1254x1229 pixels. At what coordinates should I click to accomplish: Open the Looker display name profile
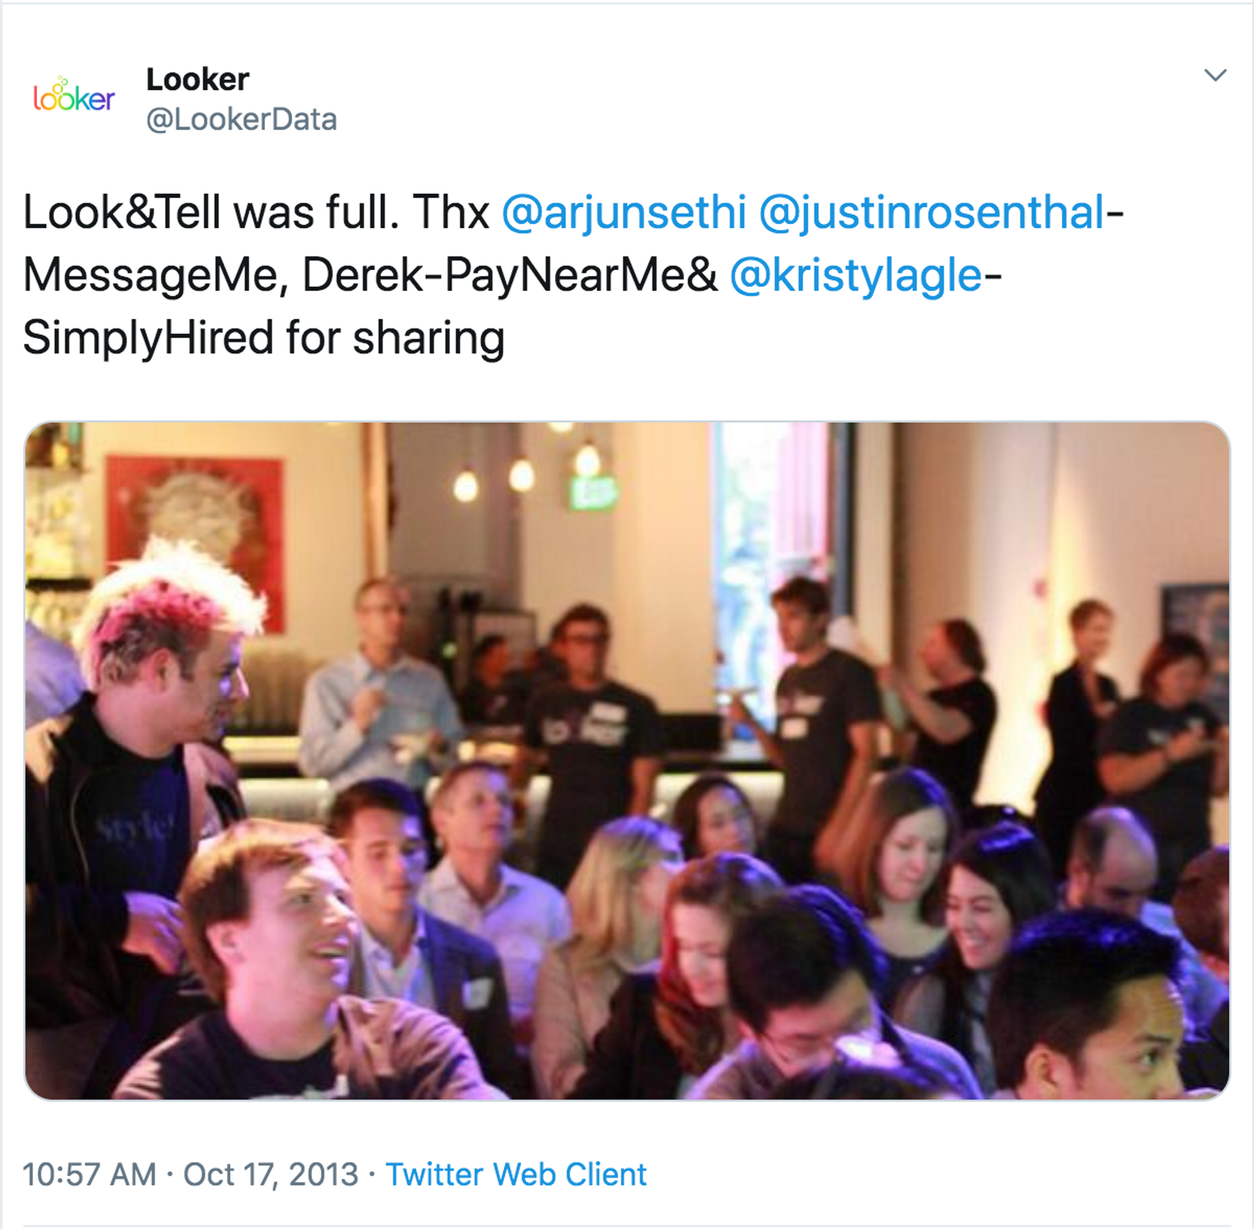point(198,79)
